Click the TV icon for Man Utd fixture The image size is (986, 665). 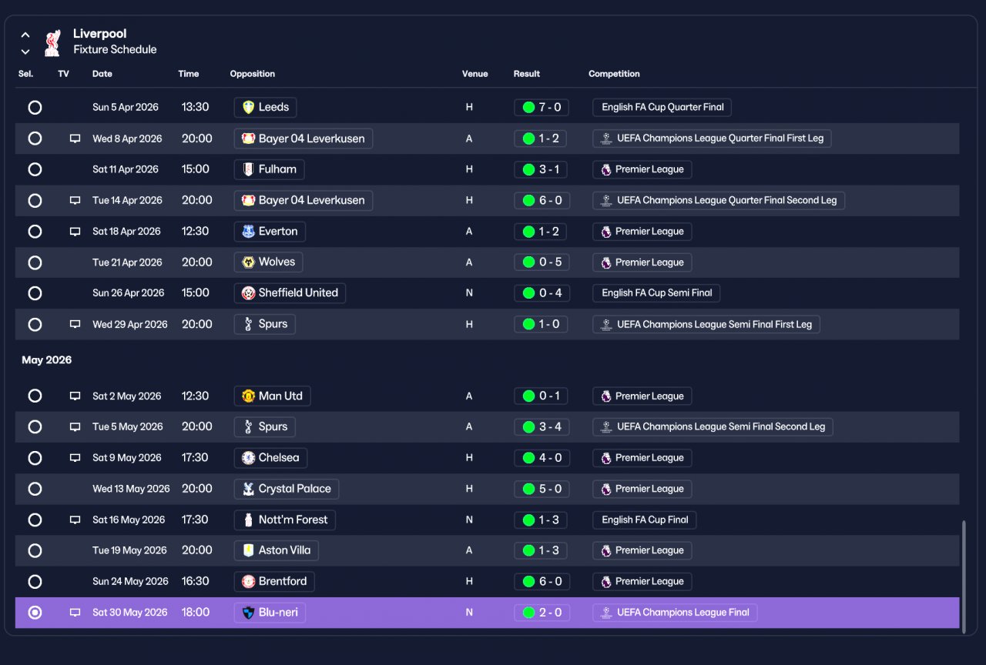click(x=75, y=396)
